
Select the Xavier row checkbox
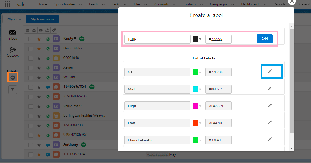click(x=31, y=68)
